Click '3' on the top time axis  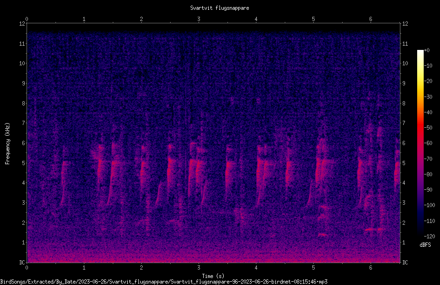tap(199, 19)
